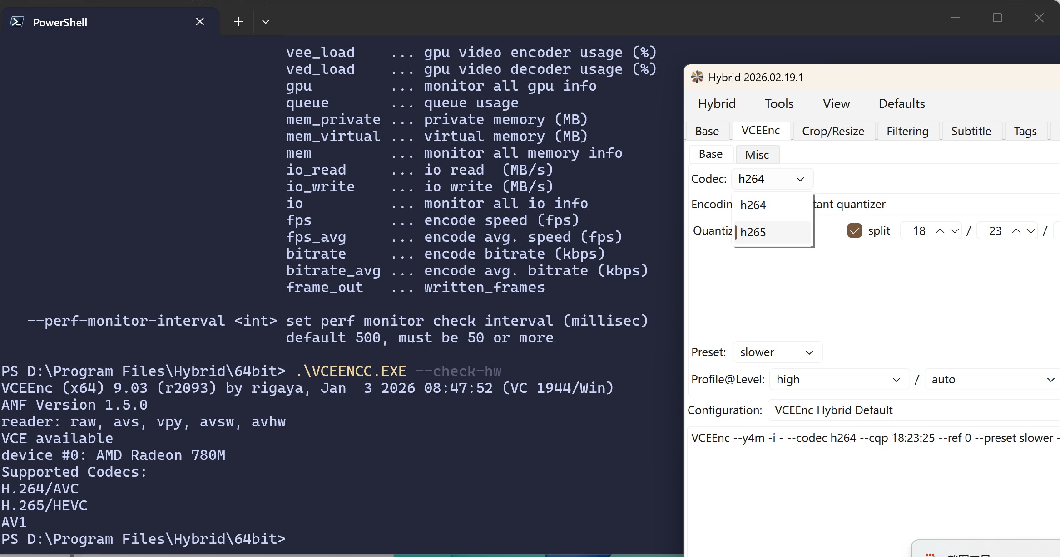Switch to the Misc sub-tab
Screen dimensions: 1060x557
(x=757, y=155)
